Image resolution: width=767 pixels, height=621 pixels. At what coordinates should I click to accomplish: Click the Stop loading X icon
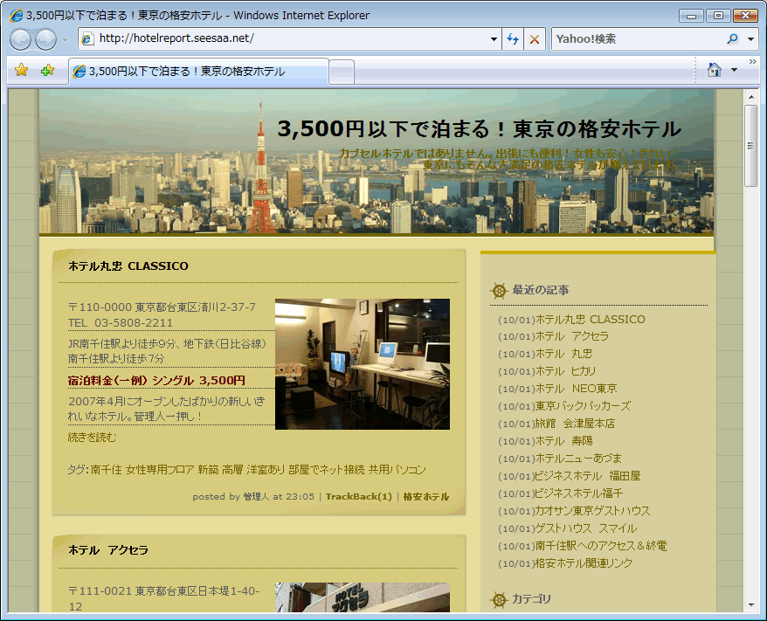point(535,39)
